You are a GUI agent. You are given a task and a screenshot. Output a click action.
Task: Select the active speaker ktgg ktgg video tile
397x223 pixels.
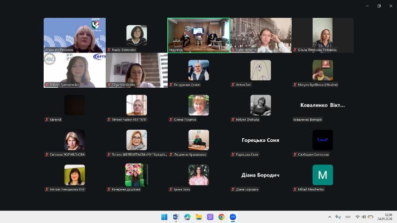[x=199, y=35]
